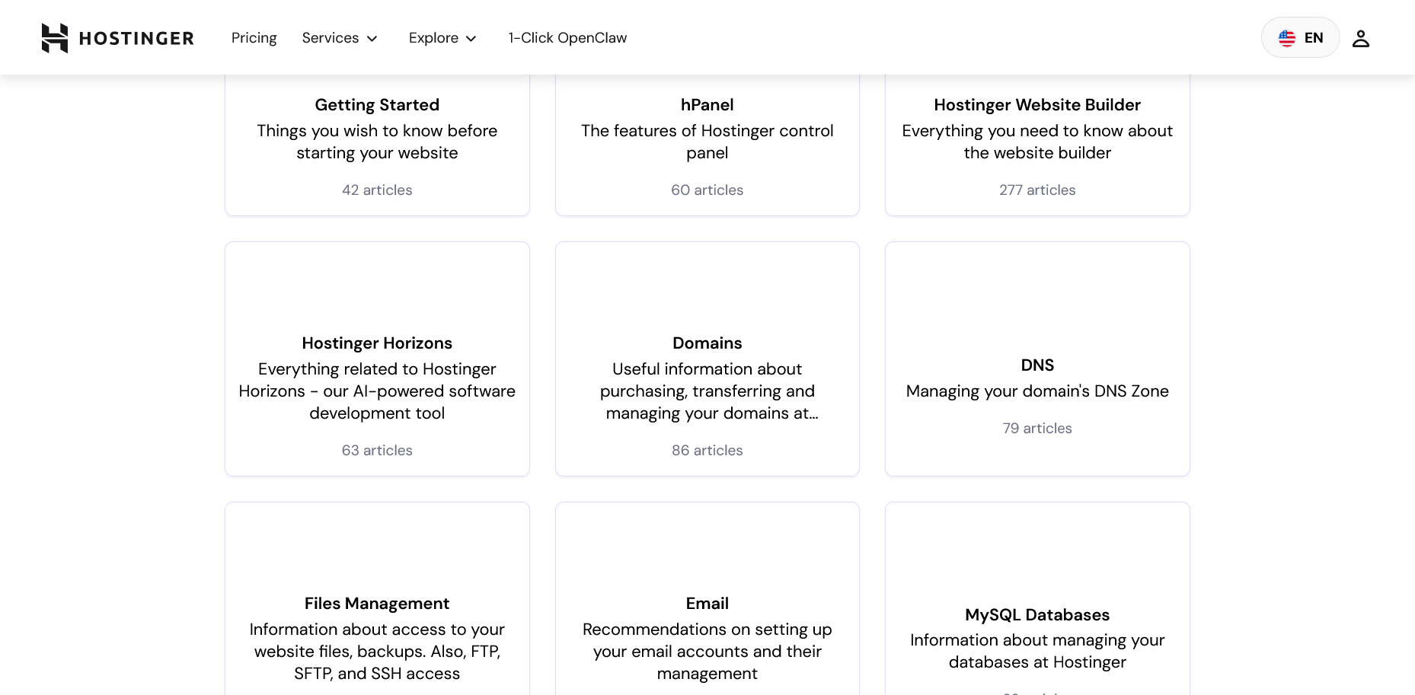Click 'Information about managing your databases' text

tap(1037, 652)
